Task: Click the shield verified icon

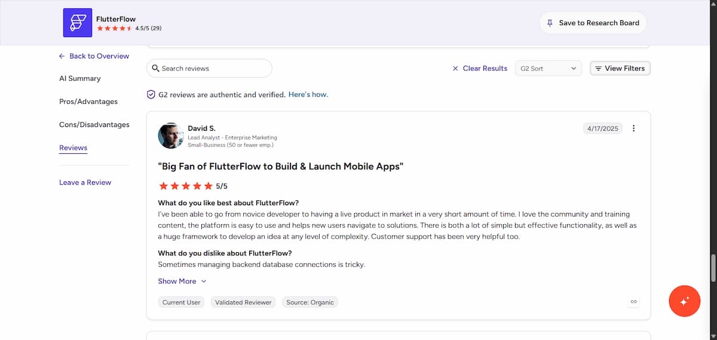Action: click(x=151, y=94)
